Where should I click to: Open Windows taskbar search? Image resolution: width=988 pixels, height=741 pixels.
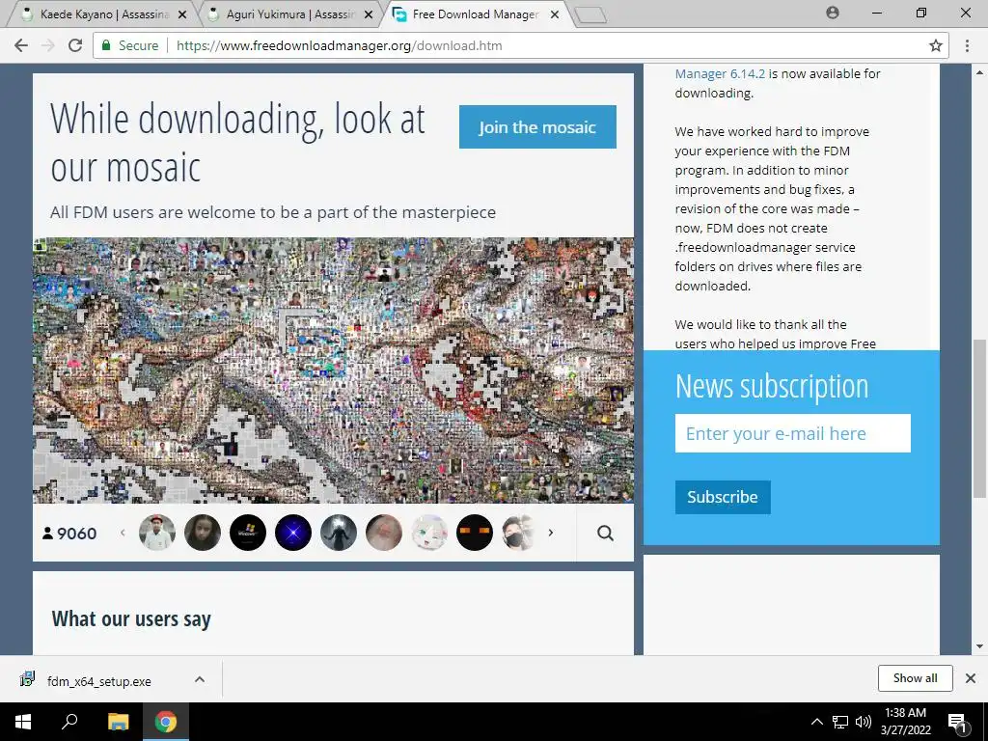click(69, 722)
